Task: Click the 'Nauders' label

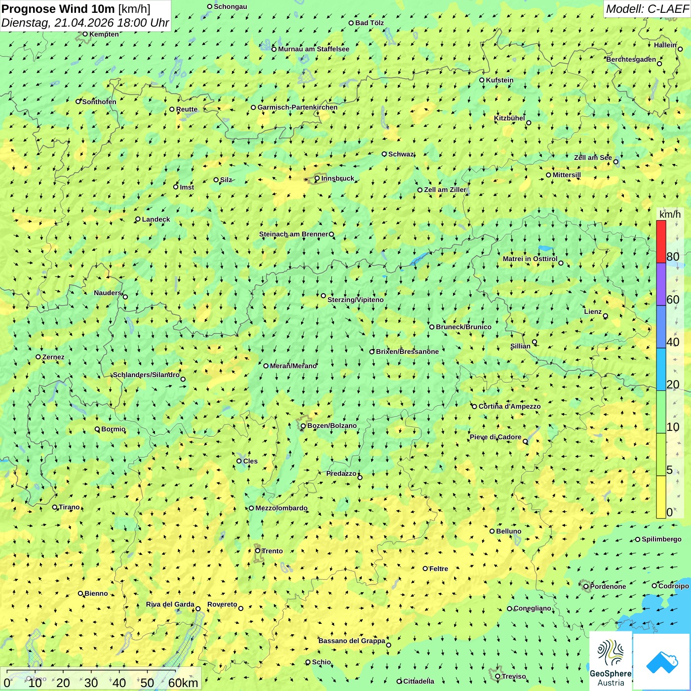Action: click(108, 293)
